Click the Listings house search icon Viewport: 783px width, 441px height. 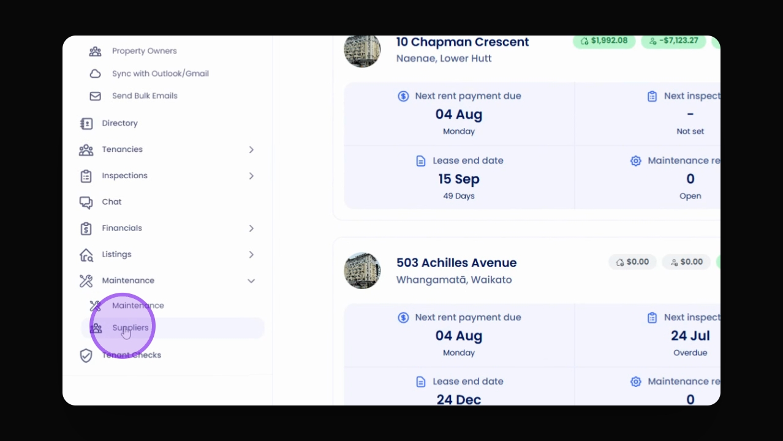pyautogui.click(x=86, y=255)
